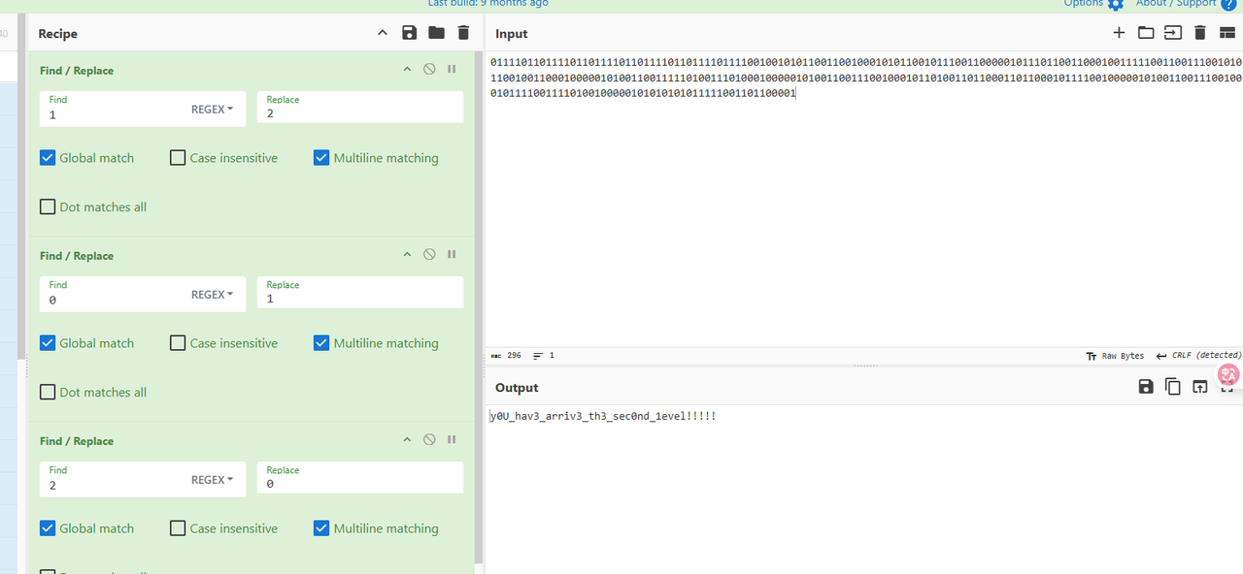The height and width of the screenshot is (574, 1243).
Task: Click the Replace field containing 1
Action: pyautogui.click(x=360, y=292)
